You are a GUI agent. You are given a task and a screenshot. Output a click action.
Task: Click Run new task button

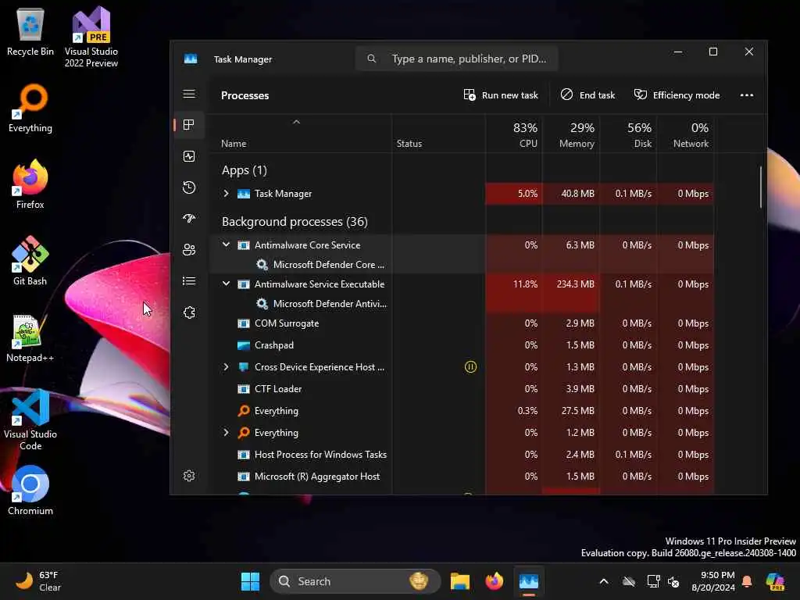pos(501,95)
